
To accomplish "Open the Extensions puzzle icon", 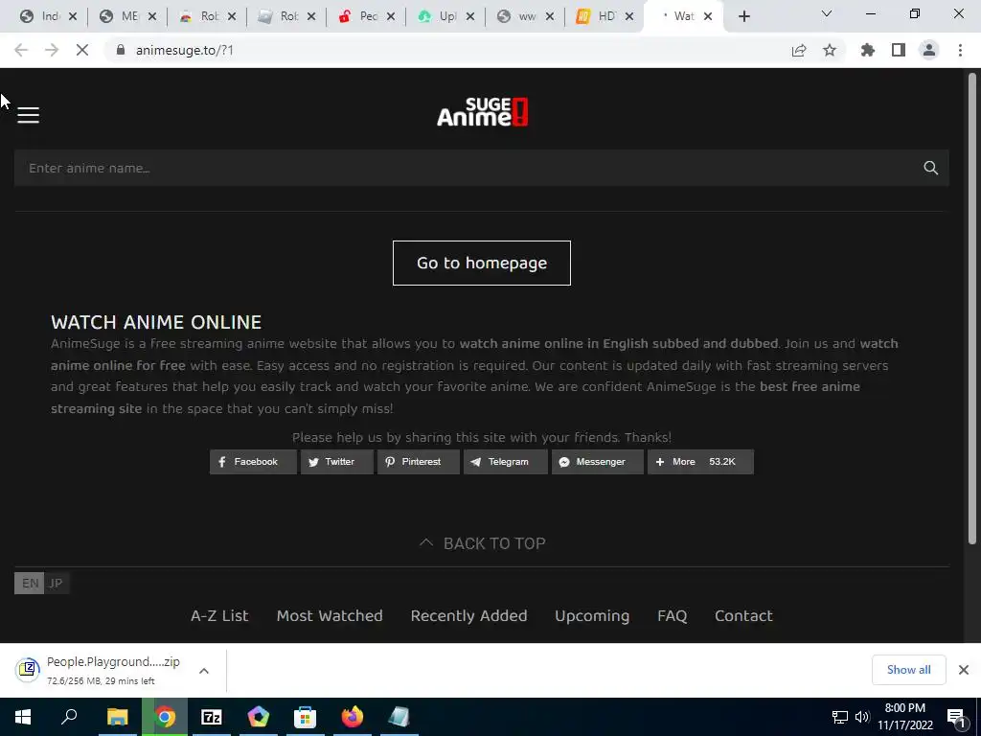I will (868, 50).
